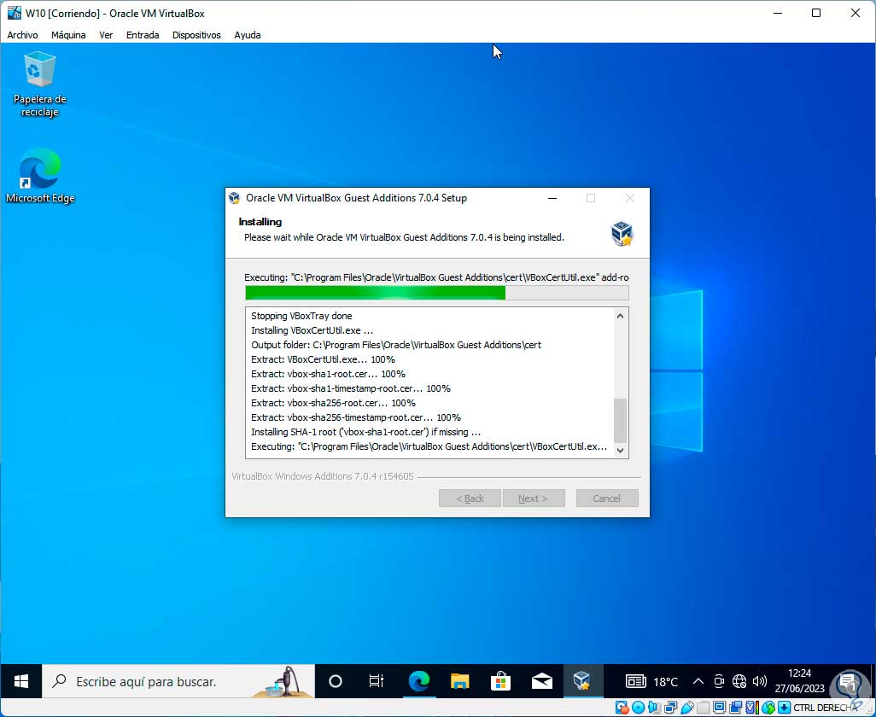Screen dimensions: 876x717
Task: Open the Máquina menu
Action: 68,35
